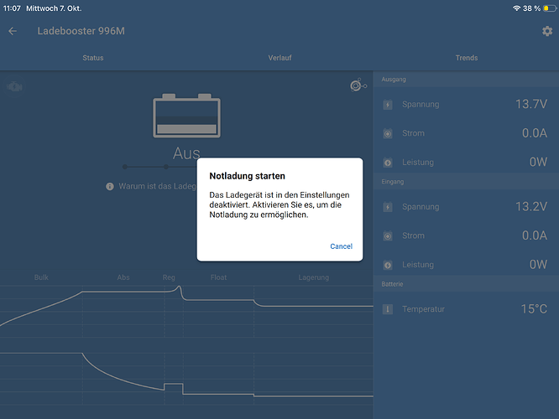
Task: Tap the battery charger graphic
Action: pyautogui.click(x=186, y=116)
